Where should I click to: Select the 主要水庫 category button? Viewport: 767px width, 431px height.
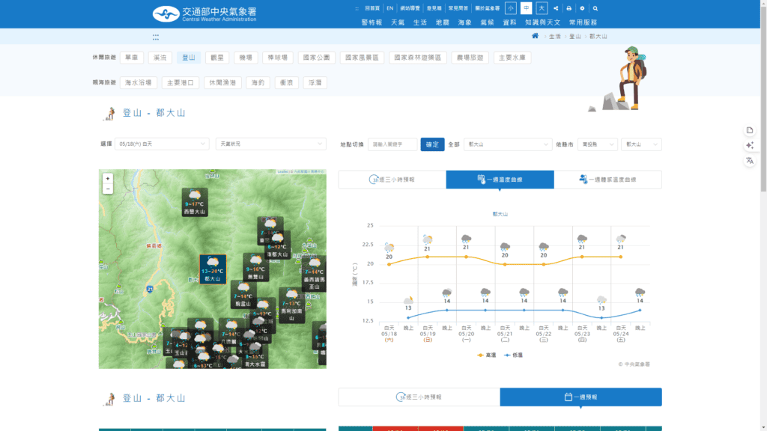pos(512,58)
